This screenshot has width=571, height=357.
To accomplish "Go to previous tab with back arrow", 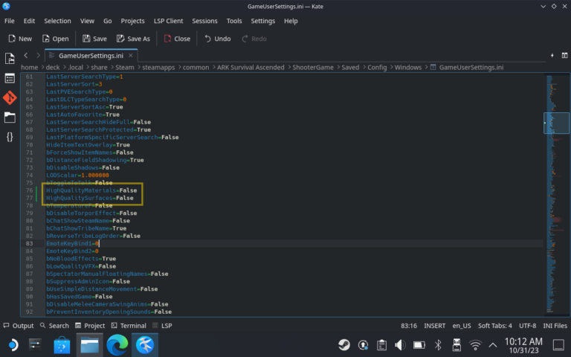I will pos(27,55).
